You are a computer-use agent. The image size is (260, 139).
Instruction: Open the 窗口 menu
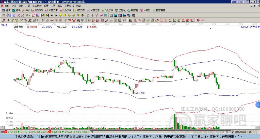coord(60,6)
